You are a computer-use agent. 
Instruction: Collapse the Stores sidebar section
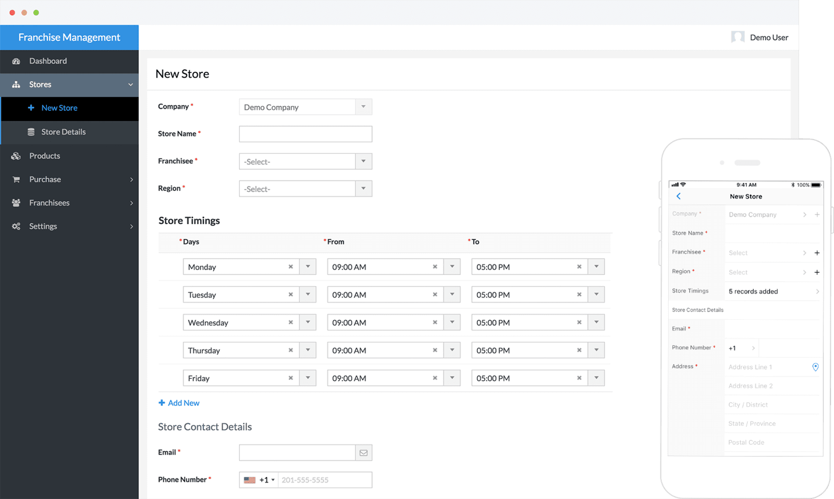(131, 84)
